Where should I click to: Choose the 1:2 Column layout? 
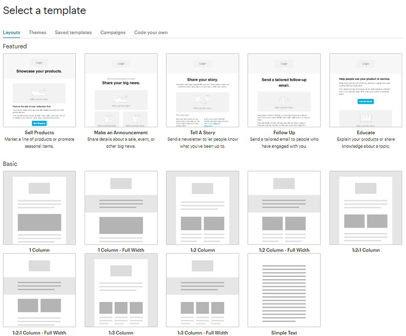pyautogui.click(x=203, y=208)
